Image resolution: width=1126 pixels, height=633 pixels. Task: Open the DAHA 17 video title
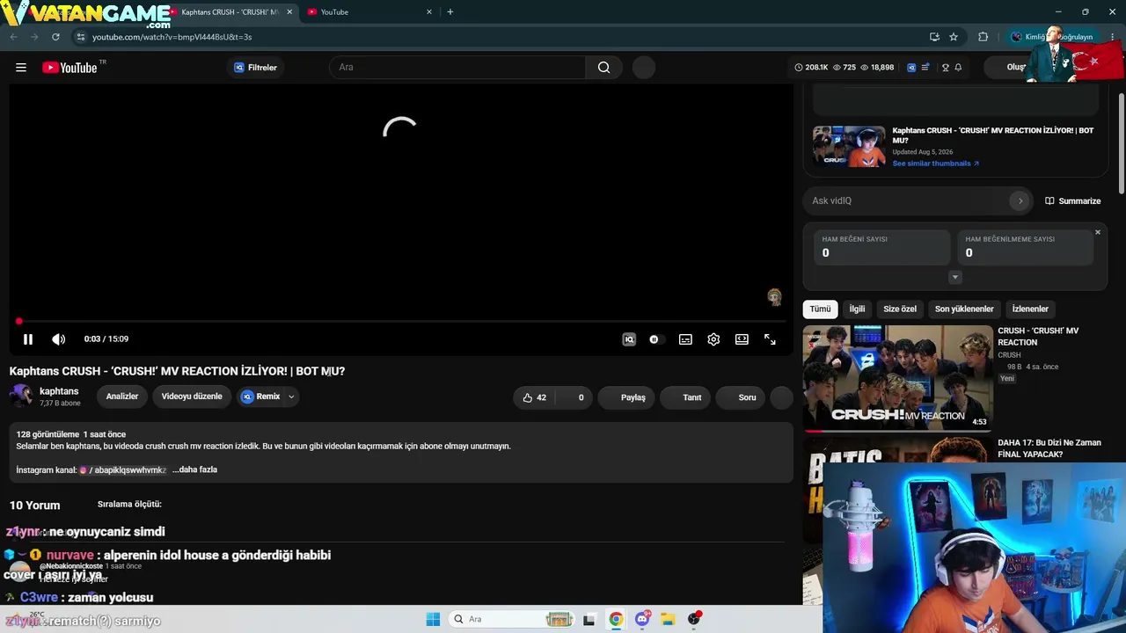[1049, 448]
